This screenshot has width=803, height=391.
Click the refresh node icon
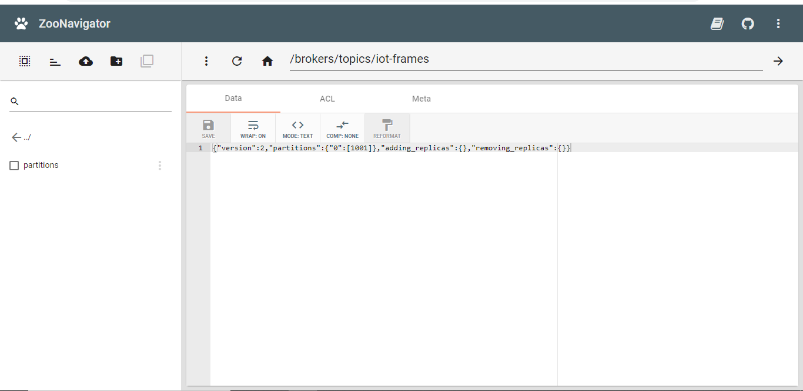coord(237,61)
